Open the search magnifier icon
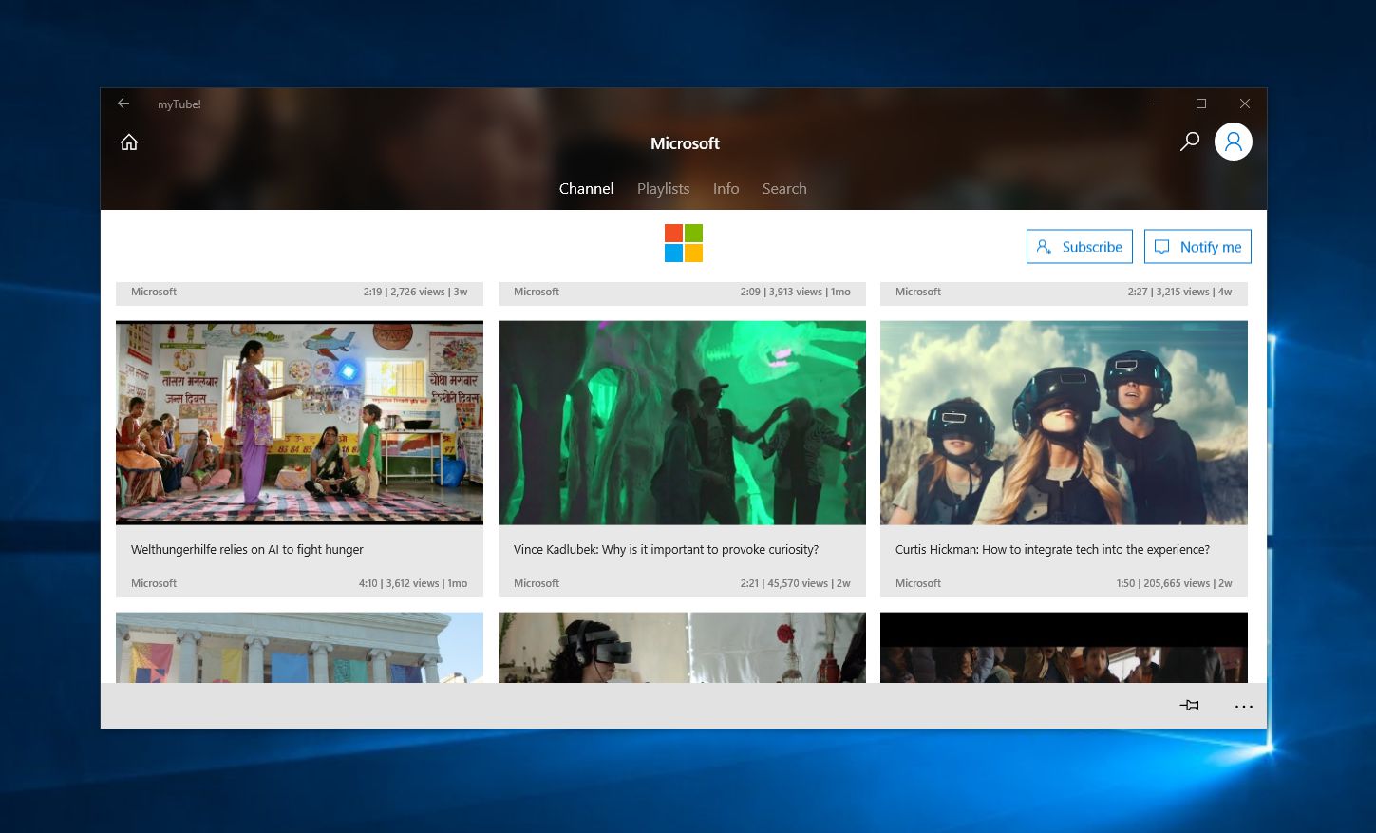The width and height of the screenshot is (1376, 833). click(x=1189, y=142)
